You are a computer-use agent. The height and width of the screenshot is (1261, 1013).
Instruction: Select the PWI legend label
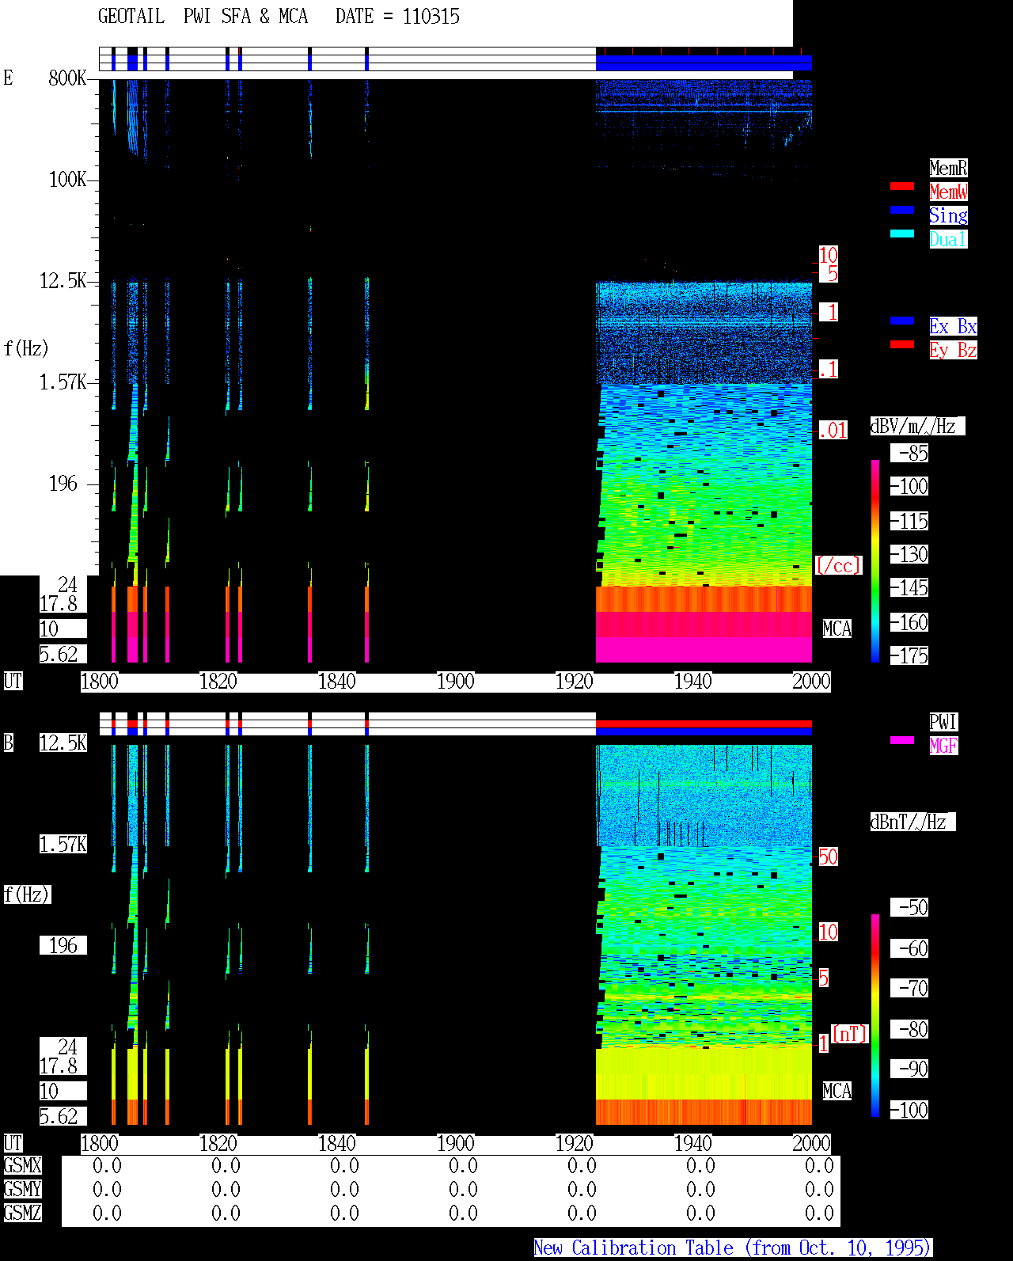(x=943, y=722)
